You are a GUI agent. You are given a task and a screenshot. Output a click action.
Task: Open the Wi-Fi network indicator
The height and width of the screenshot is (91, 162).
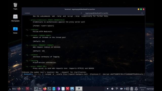pyautogui.click(x=108, y=89)
